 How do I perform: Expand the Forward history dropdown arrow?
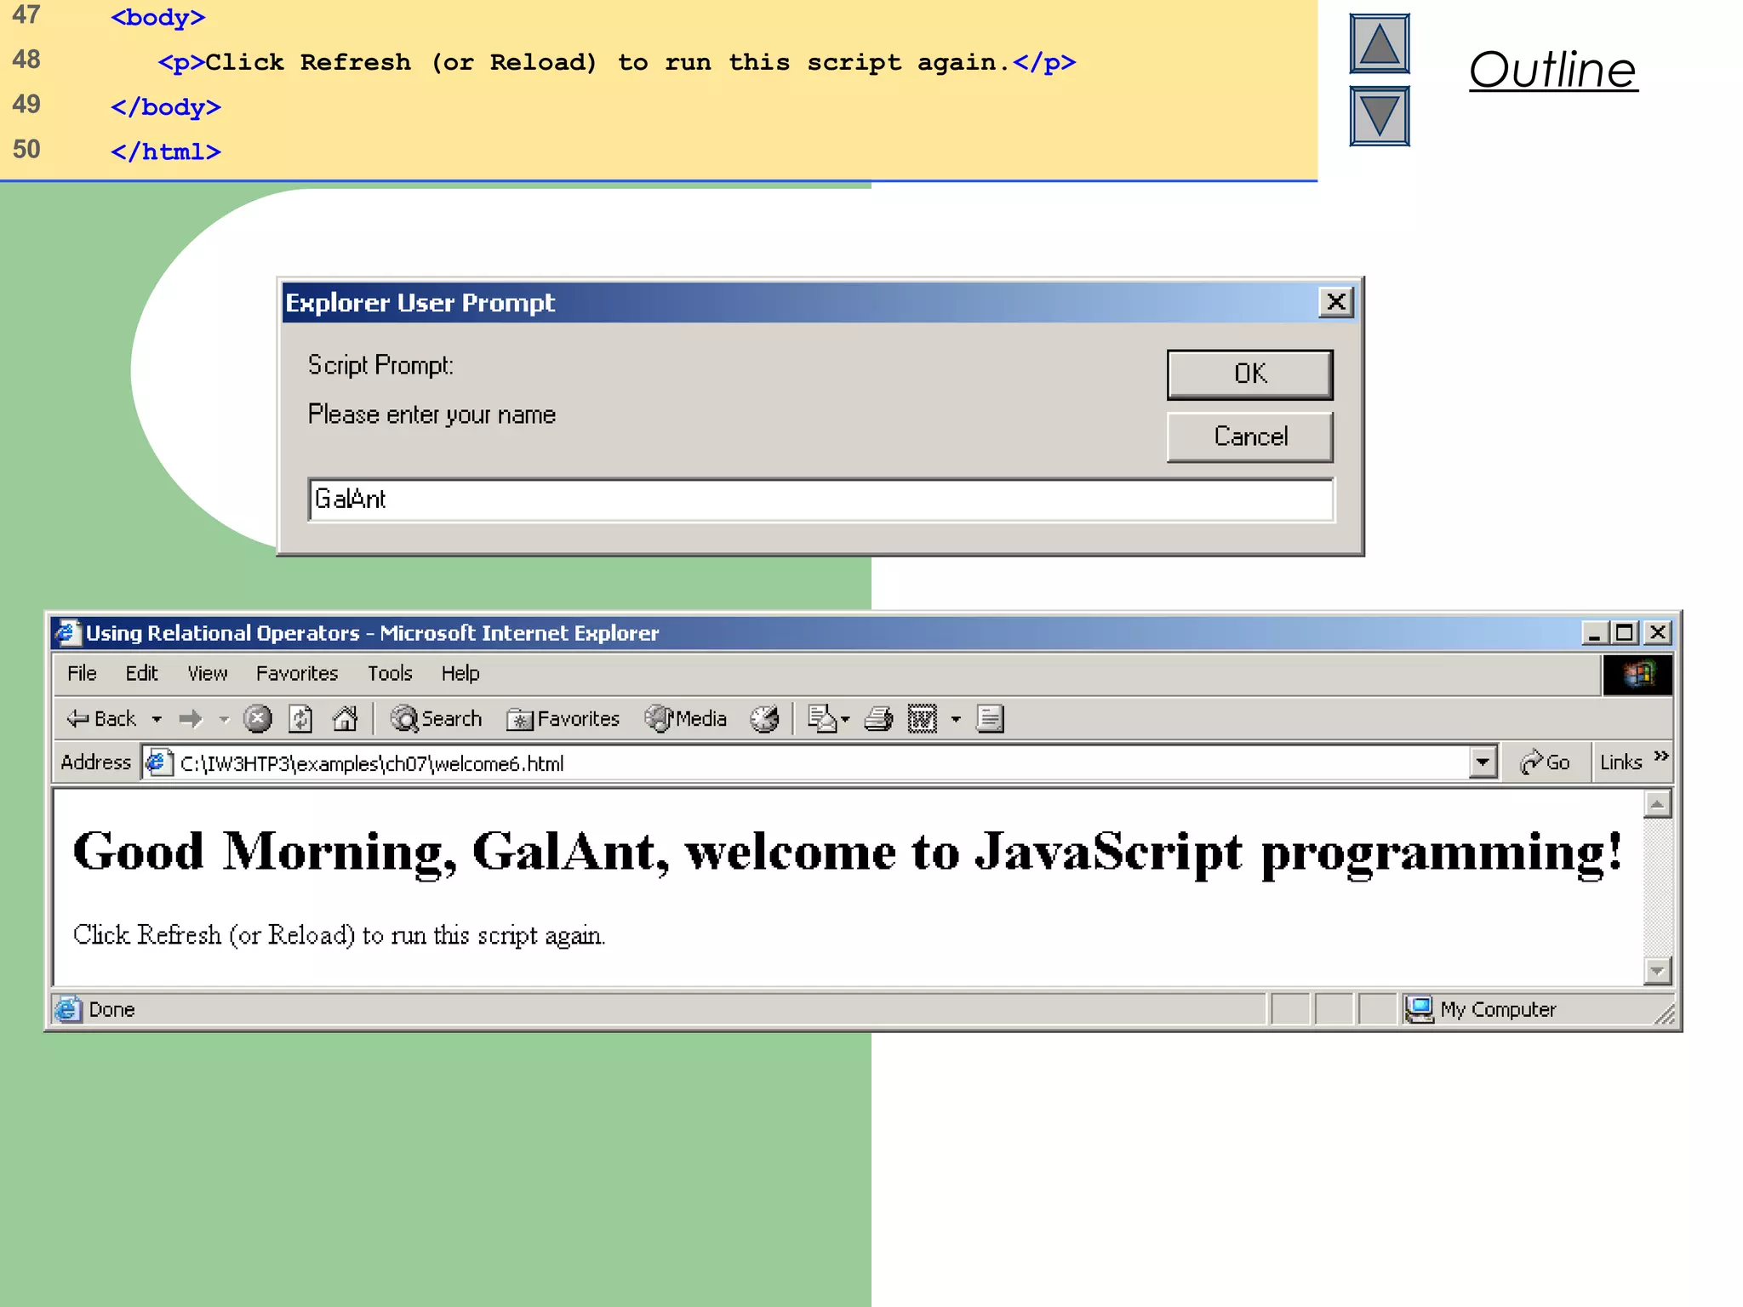pos(224,720)
